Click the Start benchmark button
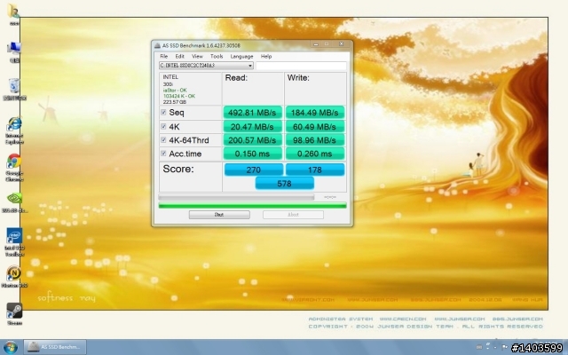Image resolution: width=568 pixels, height=355 pixels. click(x=219, y=215)
